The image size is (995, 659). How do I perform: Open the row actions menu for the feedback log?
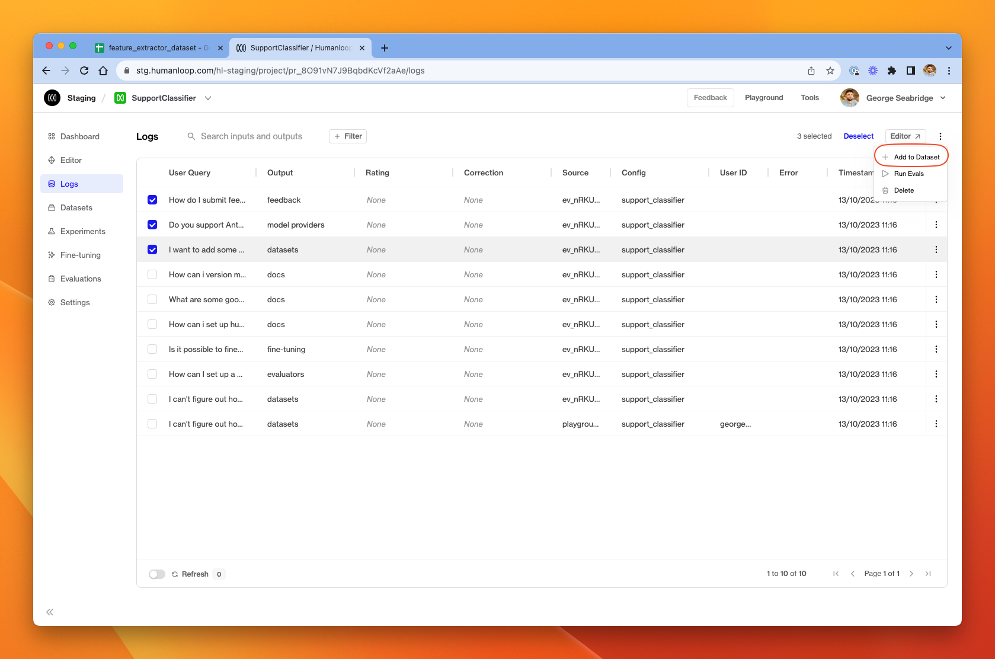click(x=936, y=200)
